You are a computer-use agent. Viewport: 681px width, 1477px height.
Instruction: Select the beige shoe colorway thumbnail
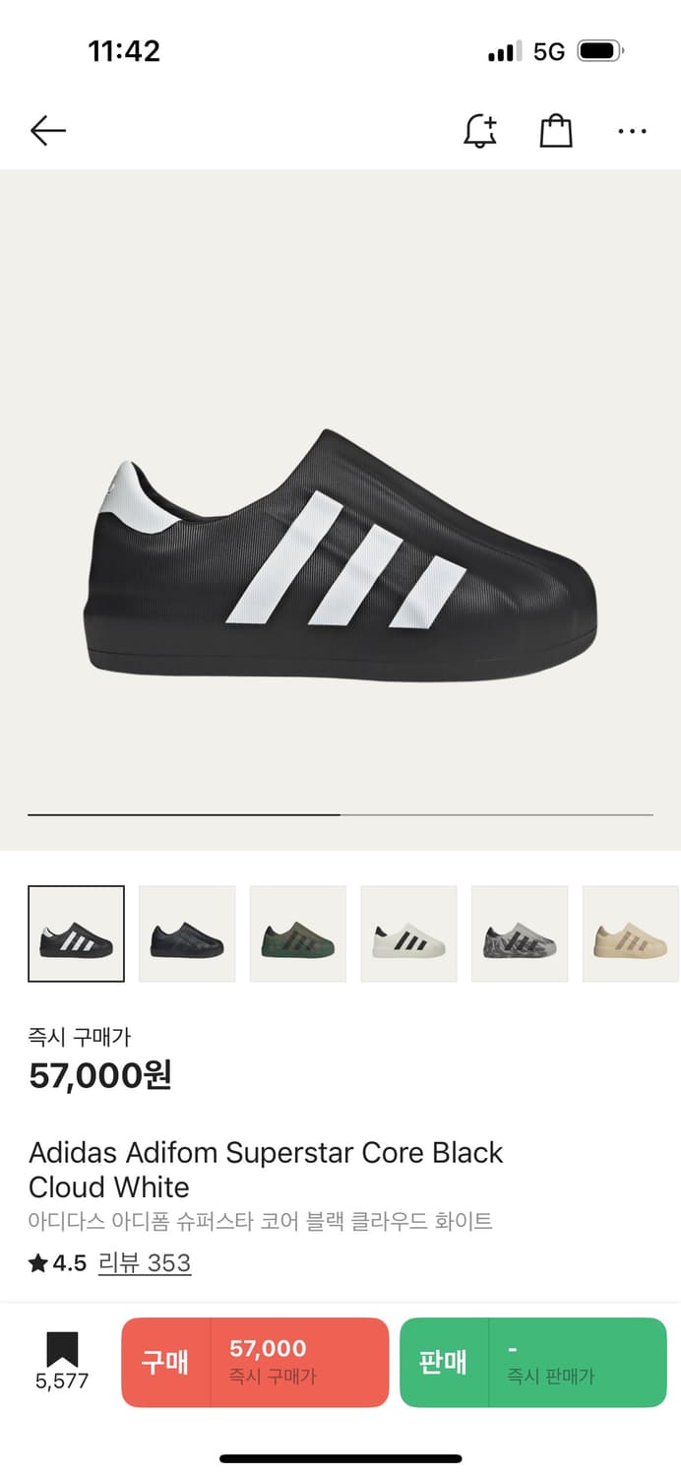click(630, 933)
